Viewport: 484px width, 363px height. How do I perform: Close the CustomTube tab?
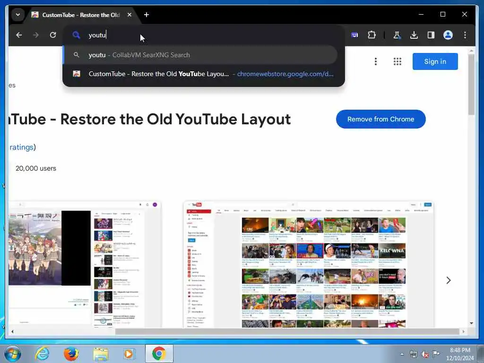coord(130,15)
